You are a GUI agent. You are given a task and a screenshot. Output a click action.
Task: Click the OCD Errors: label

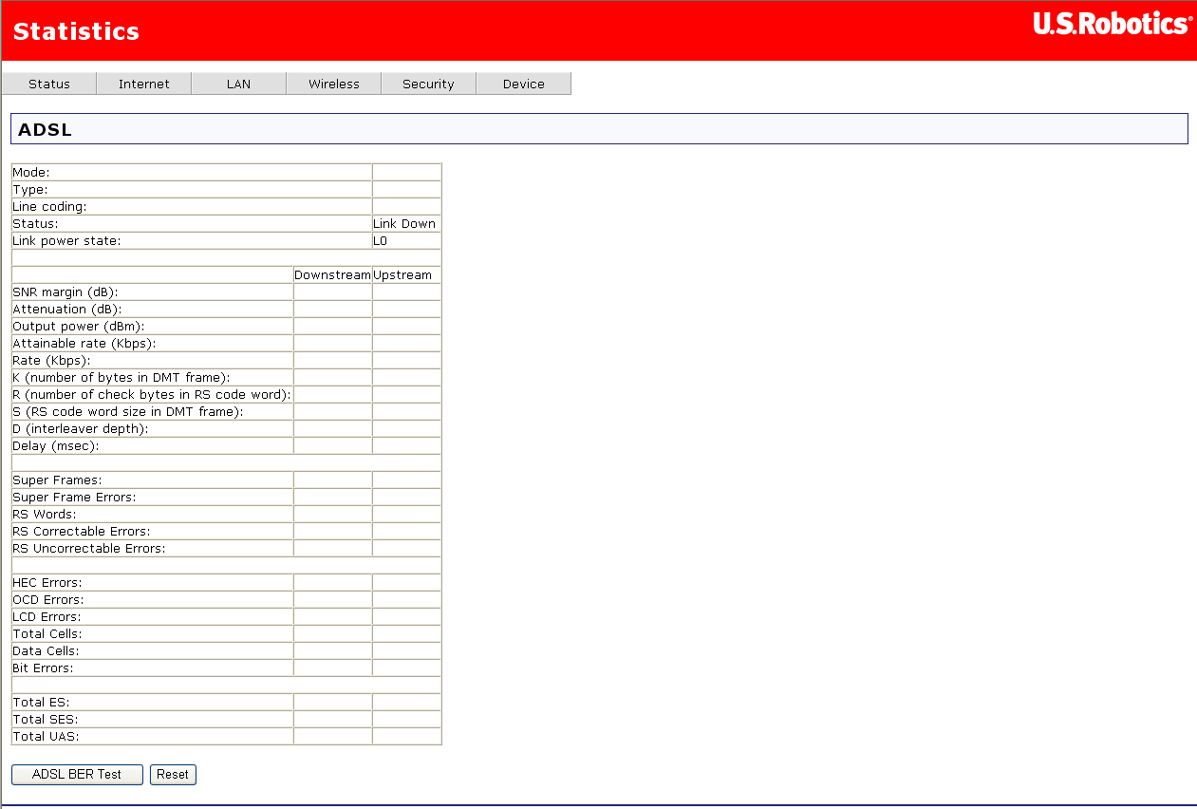(48, 600)
